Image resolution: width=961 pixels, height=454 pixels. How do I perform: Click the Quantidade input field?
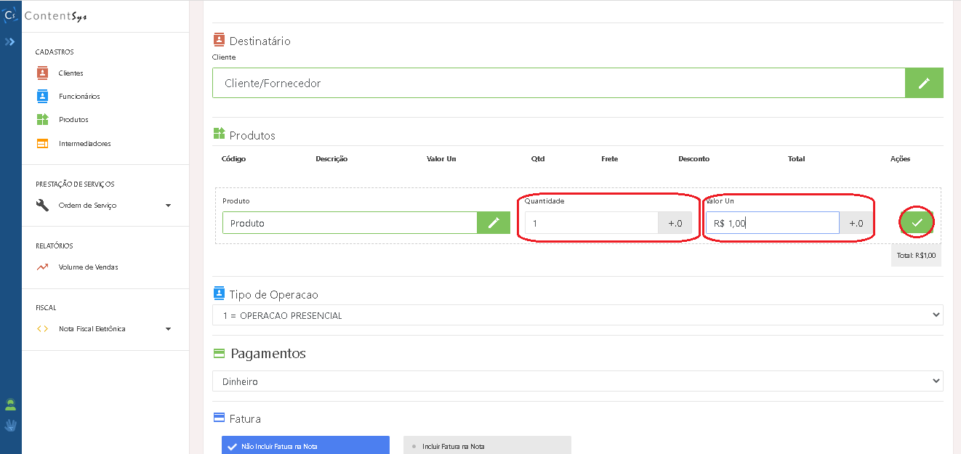pyautogui.click(x=591, y=223)
